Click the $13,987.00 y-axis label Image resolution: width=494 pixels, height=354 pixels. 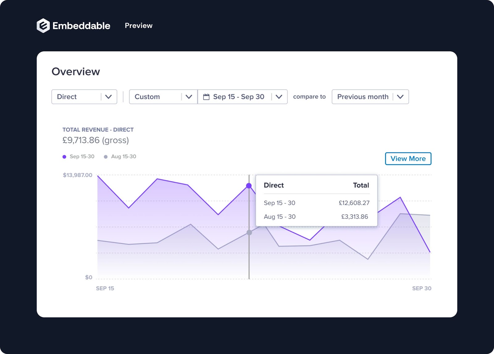(x=77, y=175)
